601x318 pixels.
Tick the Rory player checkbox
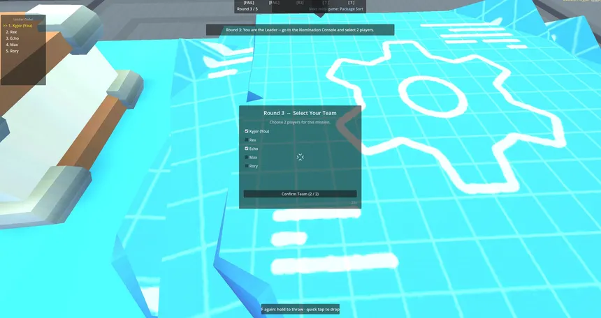247,166
